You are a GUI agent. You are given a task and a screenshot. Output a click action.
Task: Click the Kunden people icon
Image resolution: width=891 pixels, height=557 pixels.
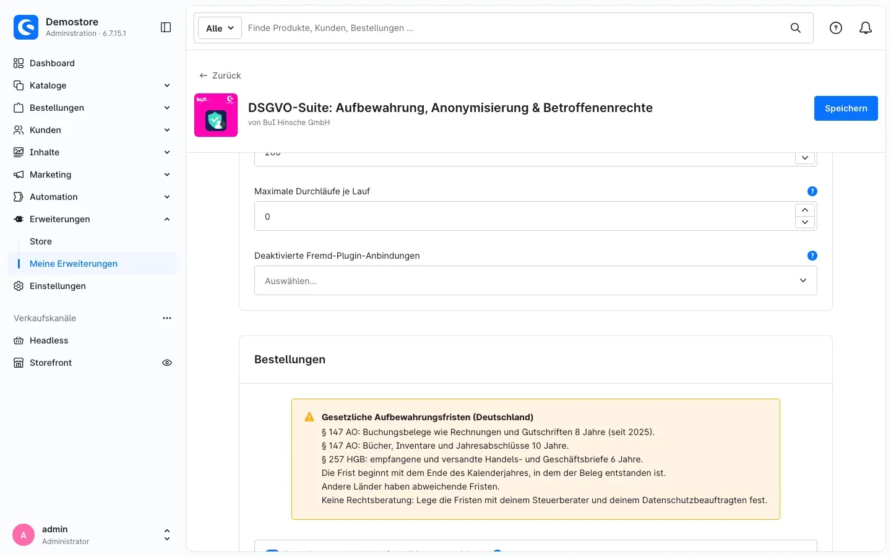pos(19,130)
